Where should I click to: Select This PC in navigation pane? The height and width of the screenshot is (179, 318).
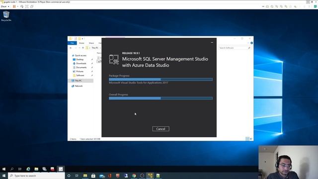[78, 81]
